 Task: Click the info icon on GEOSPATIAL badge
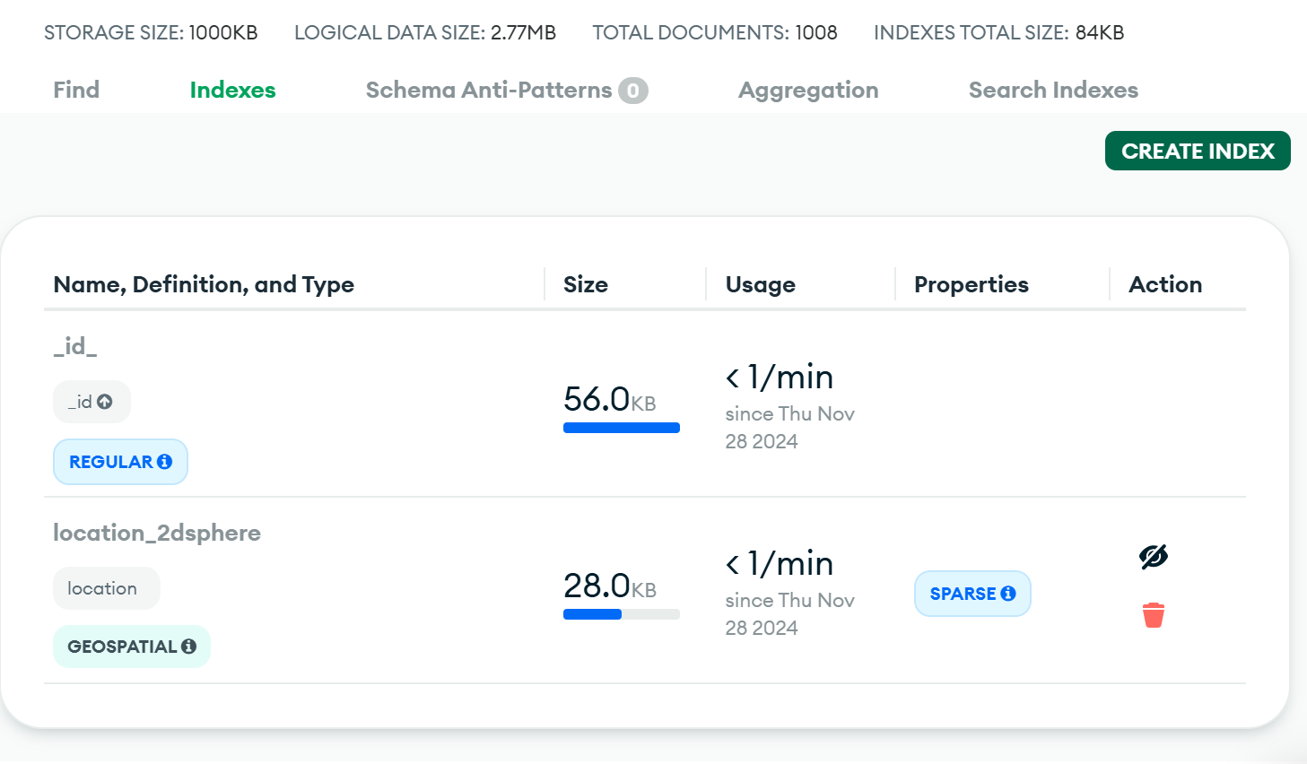coord(188,647)
